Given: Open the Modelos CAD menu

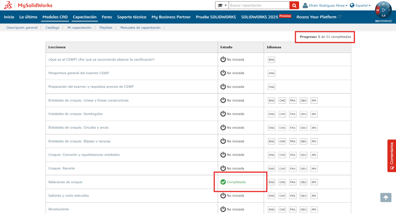Looking at the screenshot, I should coord(55,17).
